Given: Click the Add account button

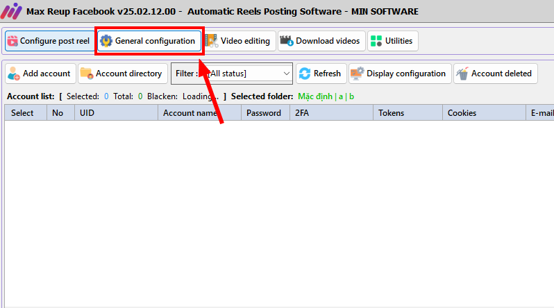Looking at the screenshot, I should point(41,74).
